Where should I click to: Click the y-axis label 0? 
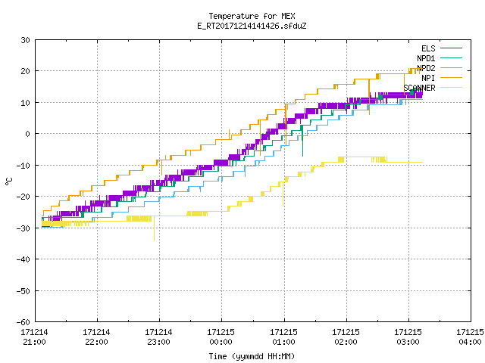28,134
